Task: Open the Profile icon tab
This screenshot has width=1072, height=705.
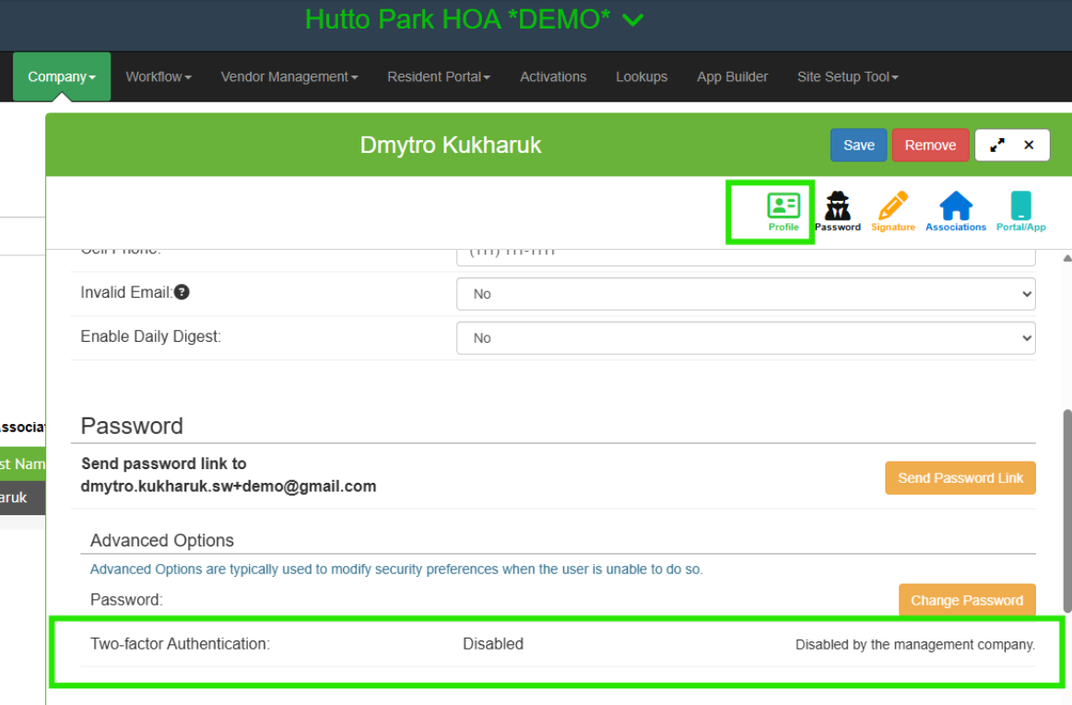Action: coord(783,211)
